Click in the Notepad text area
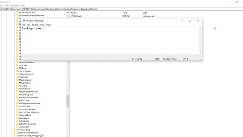 point(110,40)
